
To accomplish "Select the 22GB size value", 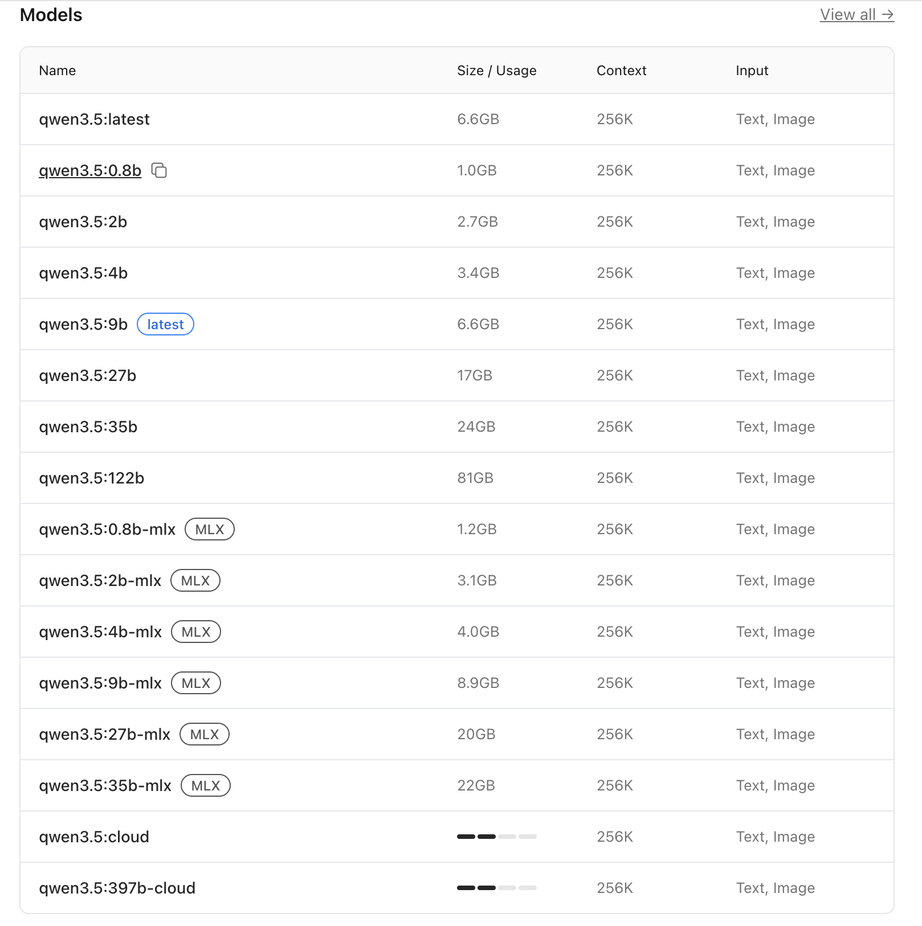I will [x=476, y=785].
